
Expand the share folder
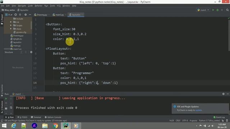[11, 29]
